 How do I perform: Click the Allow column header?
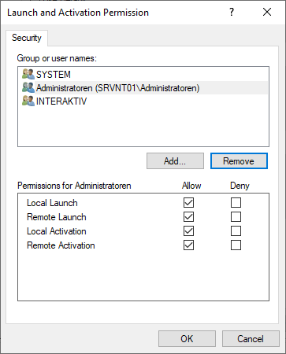pos(191,186)
